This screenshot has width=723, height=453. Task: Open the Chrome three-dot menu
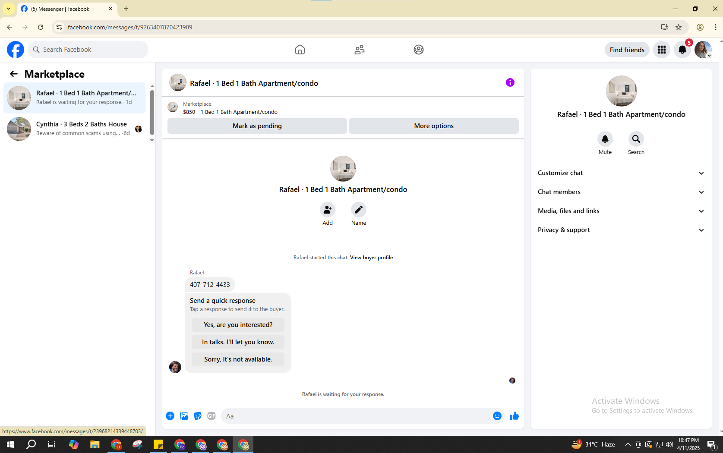716,27
